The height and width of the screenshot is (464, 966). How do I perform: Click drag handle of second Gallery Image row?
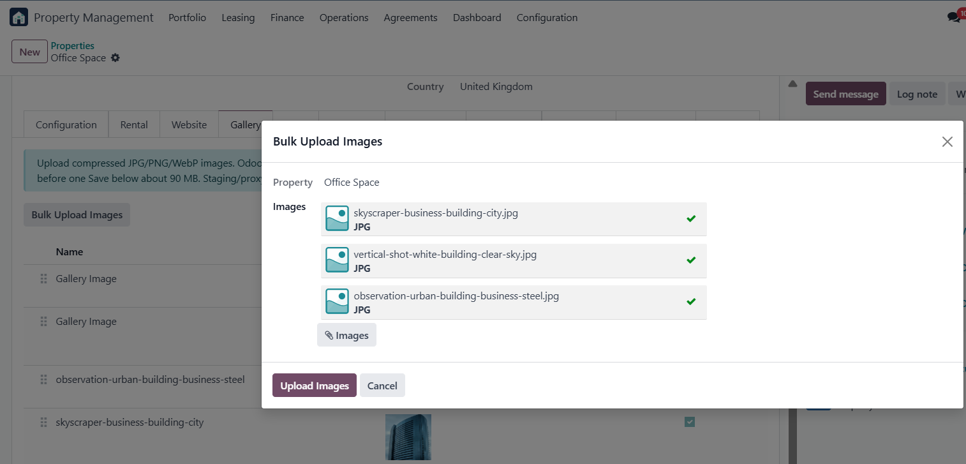[x=44, y=322]
